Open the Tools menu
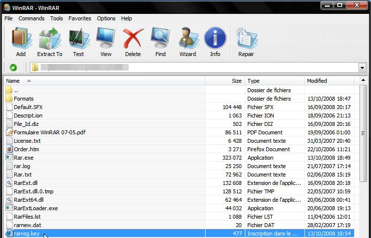This screenshot has width=371, height=238. click(57, 18)
